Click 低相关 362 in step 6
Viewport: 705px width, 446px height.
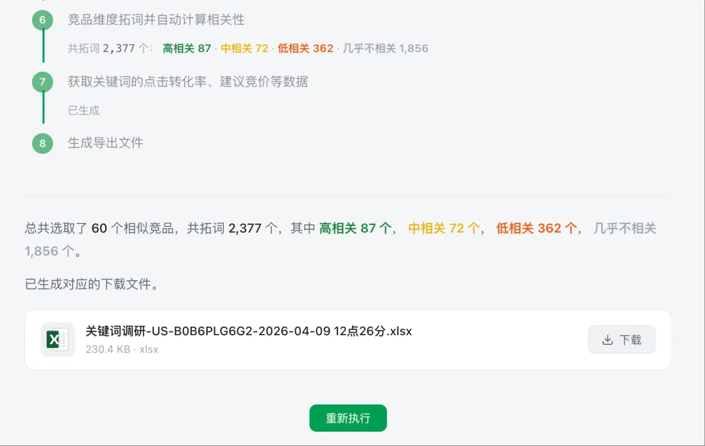305,48
